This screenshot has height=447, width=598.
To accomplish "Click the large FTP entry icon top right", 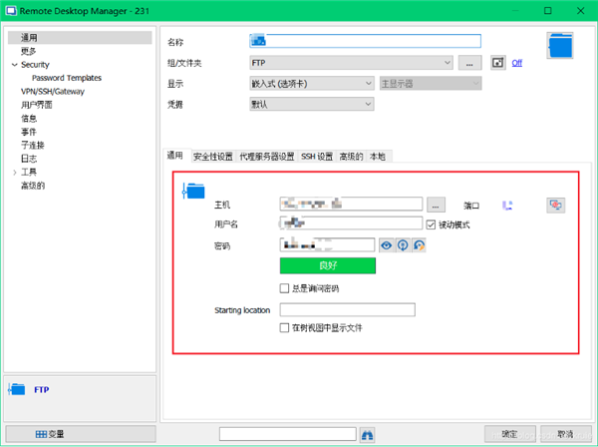I will [560, 46].
